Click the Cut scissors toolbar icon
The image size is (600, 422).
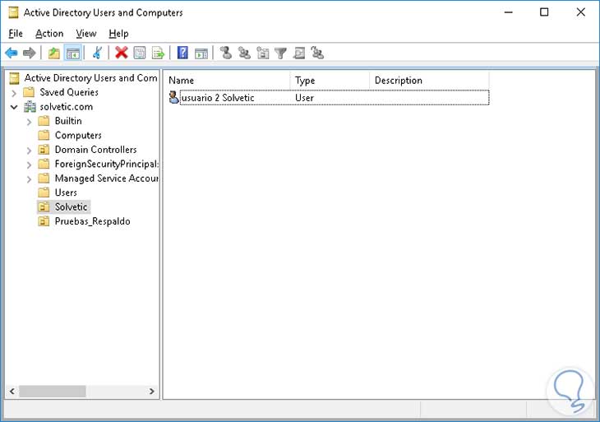click(x=97, y=53)
